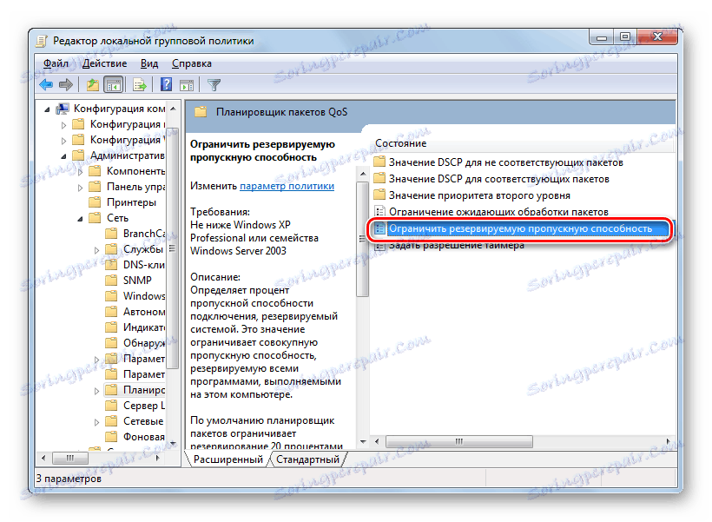Expand the second 'Конфигурация' child folder

(x=63, y=141)
